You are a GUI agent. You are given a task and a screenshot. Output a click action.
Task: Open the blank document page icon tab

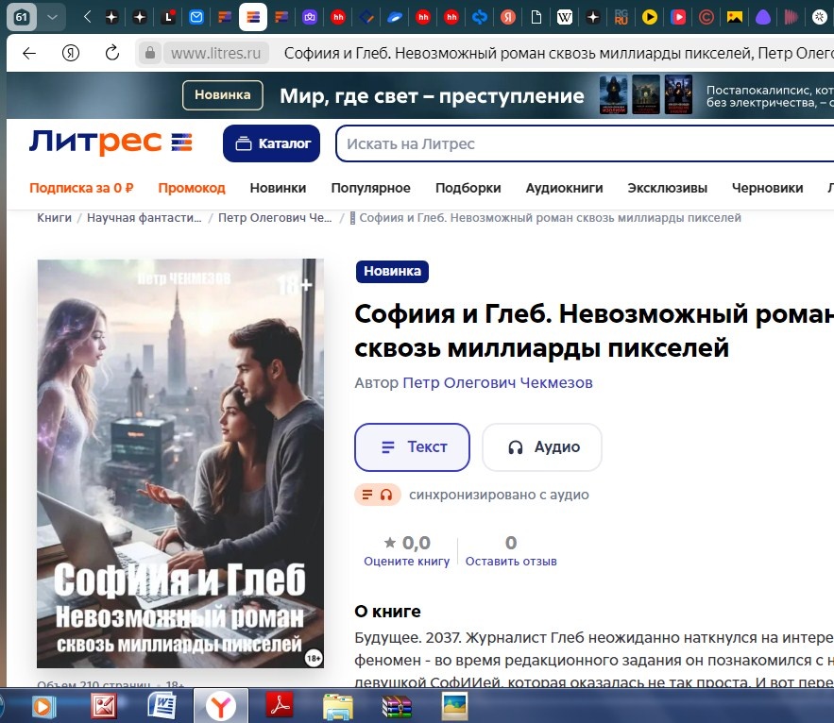pyautogui.click(x=536, y=17)
